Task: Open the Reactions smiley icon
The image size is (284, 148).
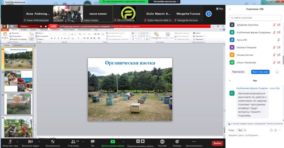Action: (177, 142)
